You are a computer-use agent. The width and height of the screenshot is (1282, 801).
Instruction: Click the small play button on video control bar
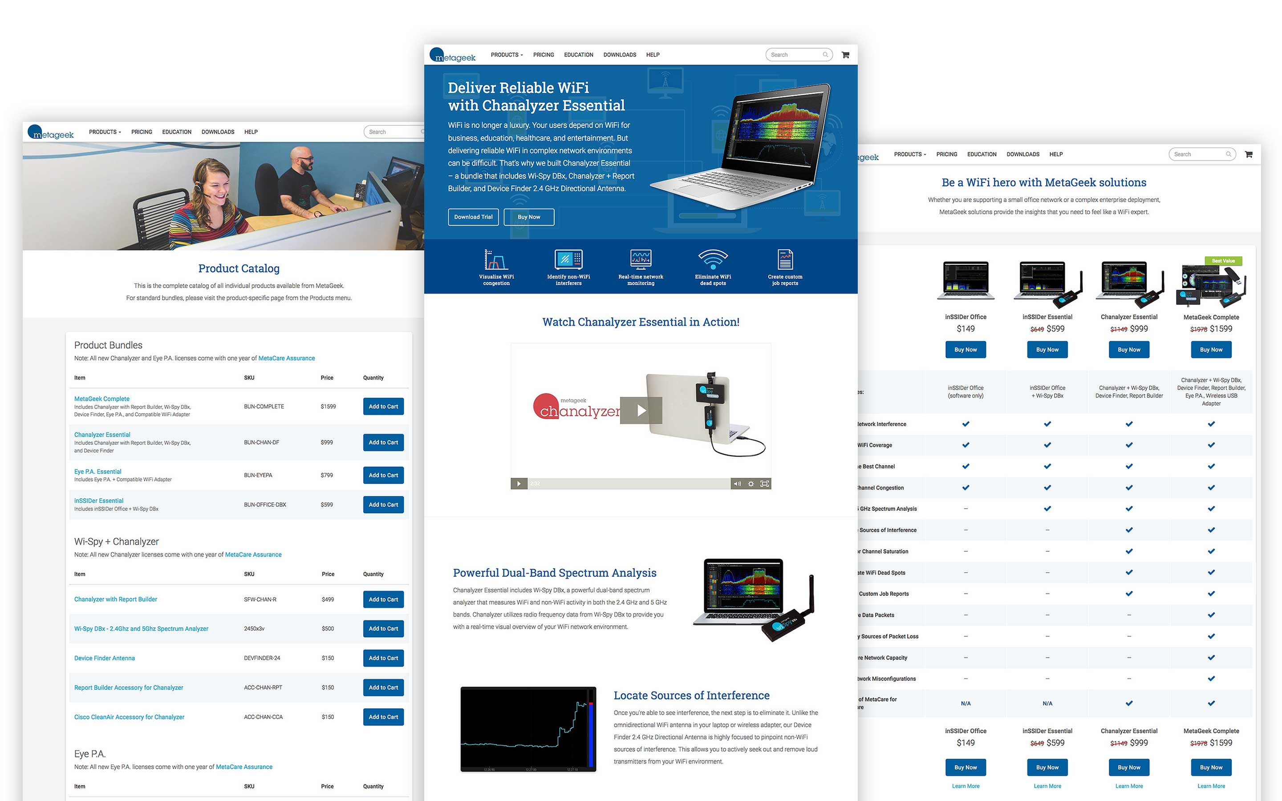point(519,484)
